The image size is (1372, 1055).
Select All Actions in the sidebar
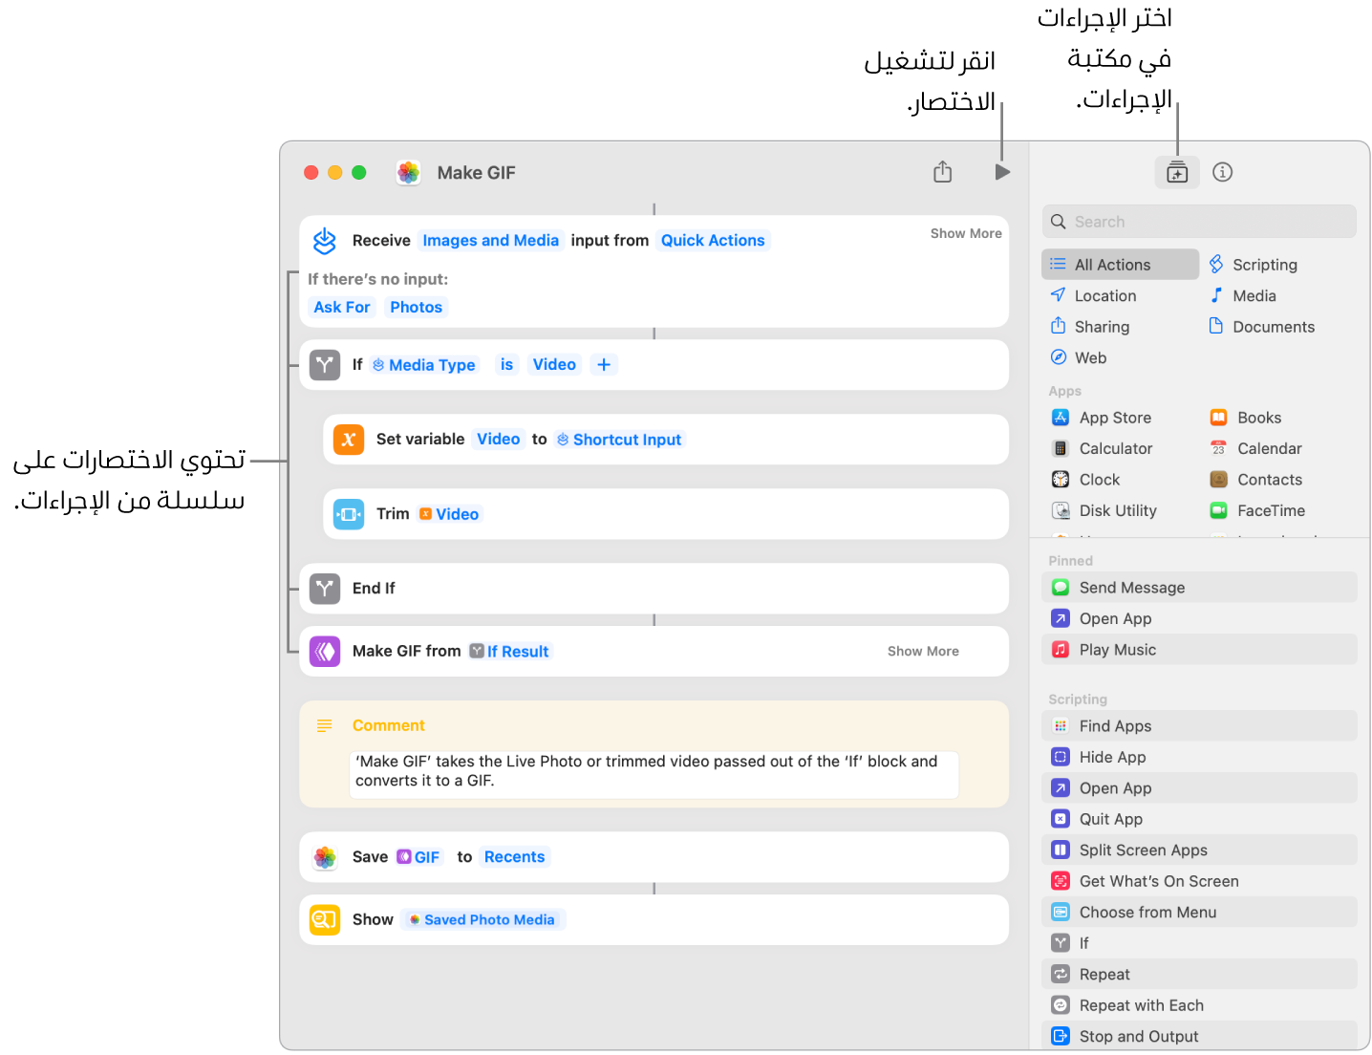pos(1119,264)
